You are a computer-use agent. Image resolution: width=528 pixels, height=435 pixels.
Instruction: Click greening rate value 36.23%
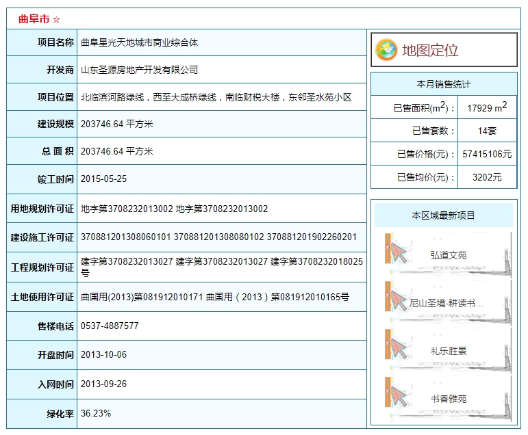tap(96, 414)
